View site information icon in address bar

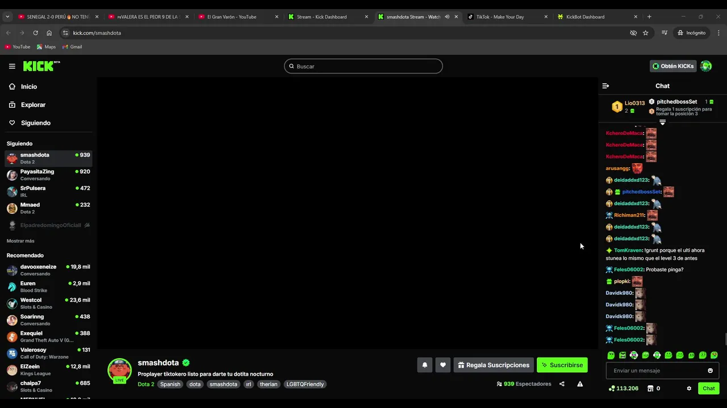tap(65, 33)
